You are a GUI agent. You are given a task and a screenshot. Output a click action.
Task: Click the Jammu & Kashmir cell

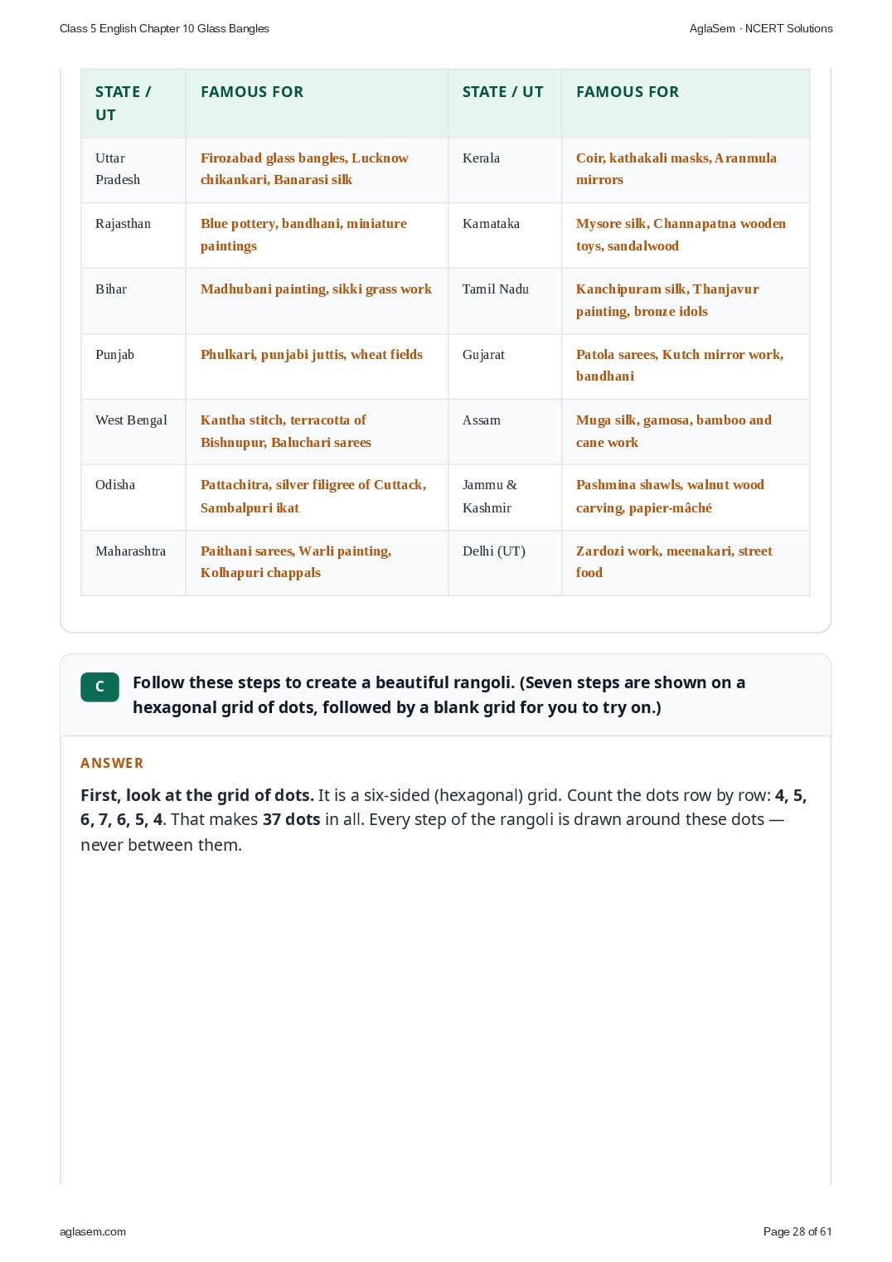[505, 498]
